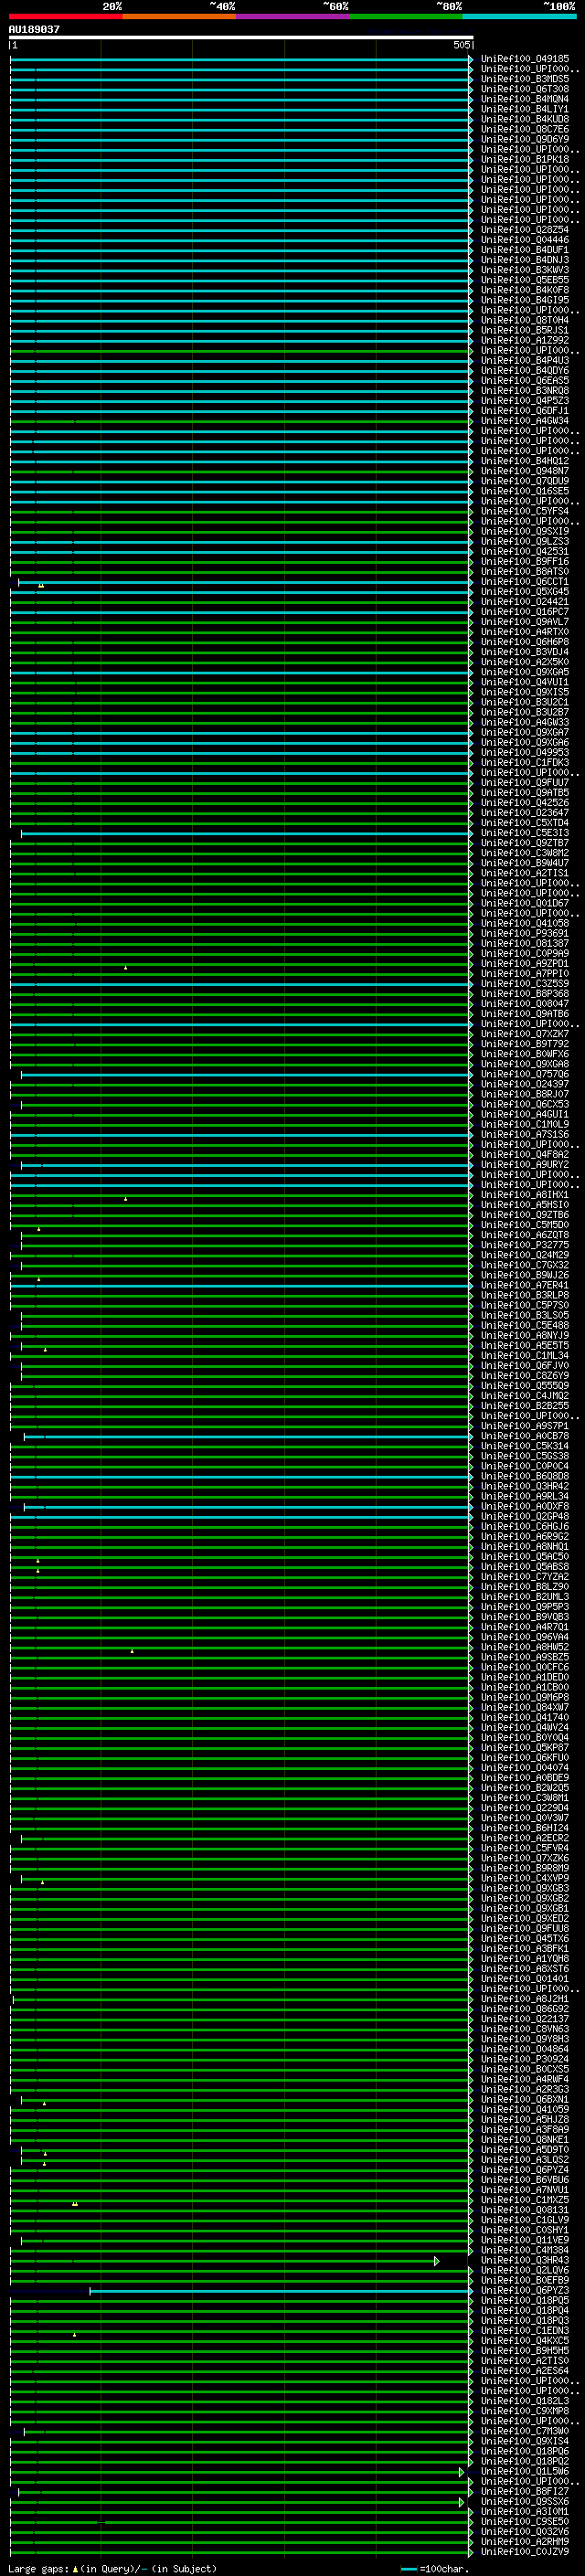Click the purple ~60% legend color bar

point(292,16)
